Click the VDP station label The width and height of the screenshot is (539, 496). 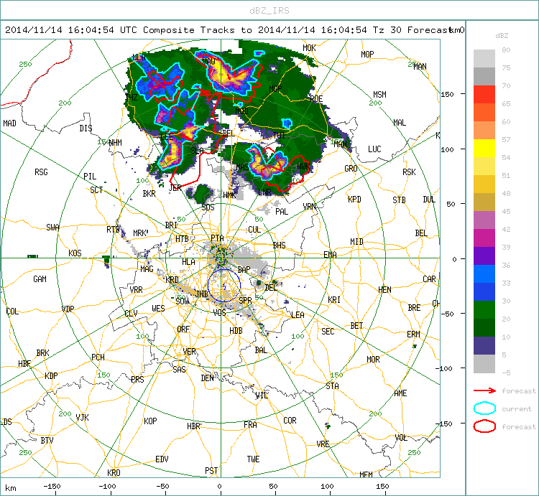[x=68, y=309]
